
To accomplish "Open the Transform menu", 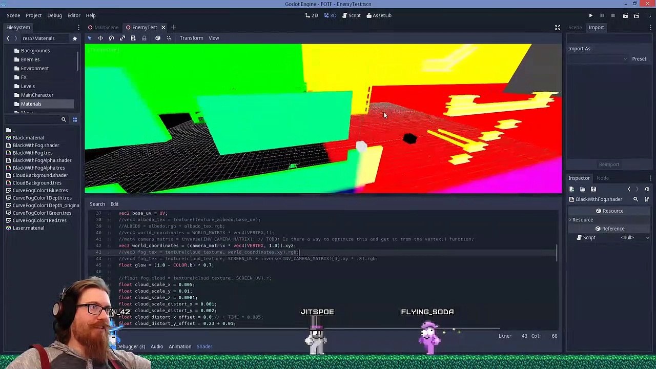I will pyautogui.click(x=191, y=38).
